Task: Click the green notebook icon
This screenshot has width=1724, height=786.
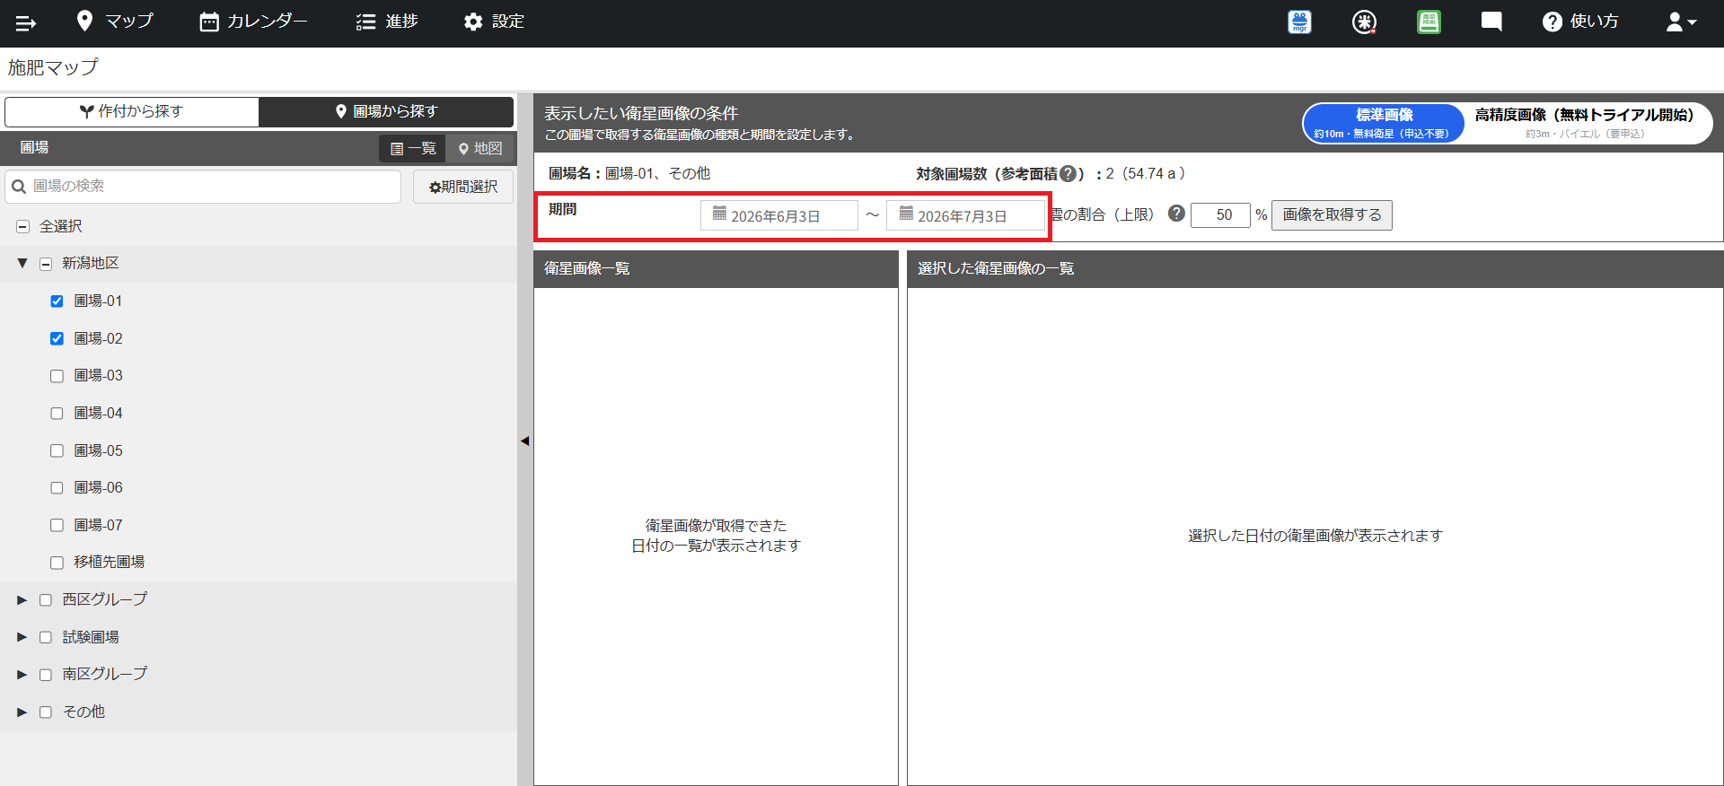Action: pos(1429,22)
